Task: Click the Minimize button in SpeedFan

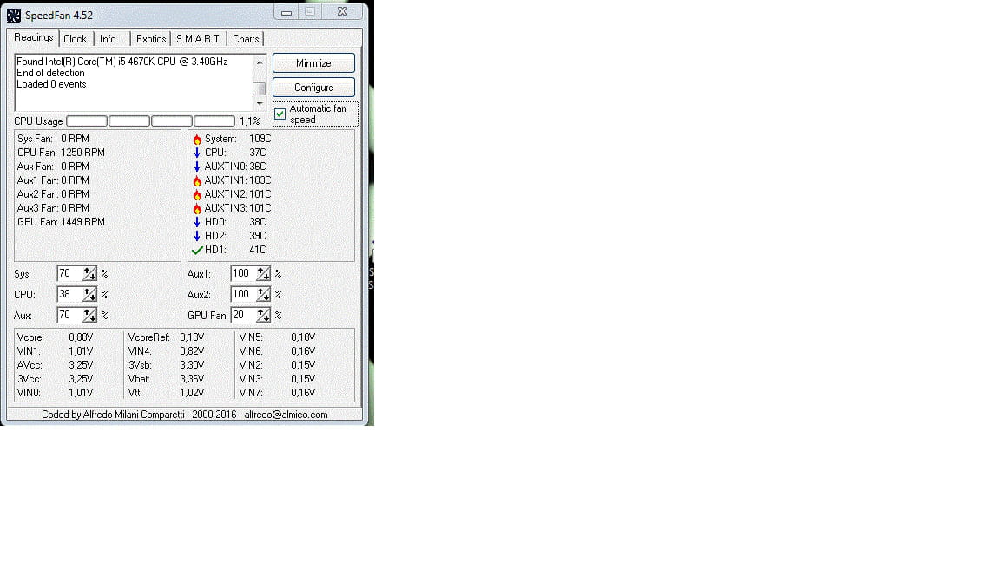Action: coord(313,63)
